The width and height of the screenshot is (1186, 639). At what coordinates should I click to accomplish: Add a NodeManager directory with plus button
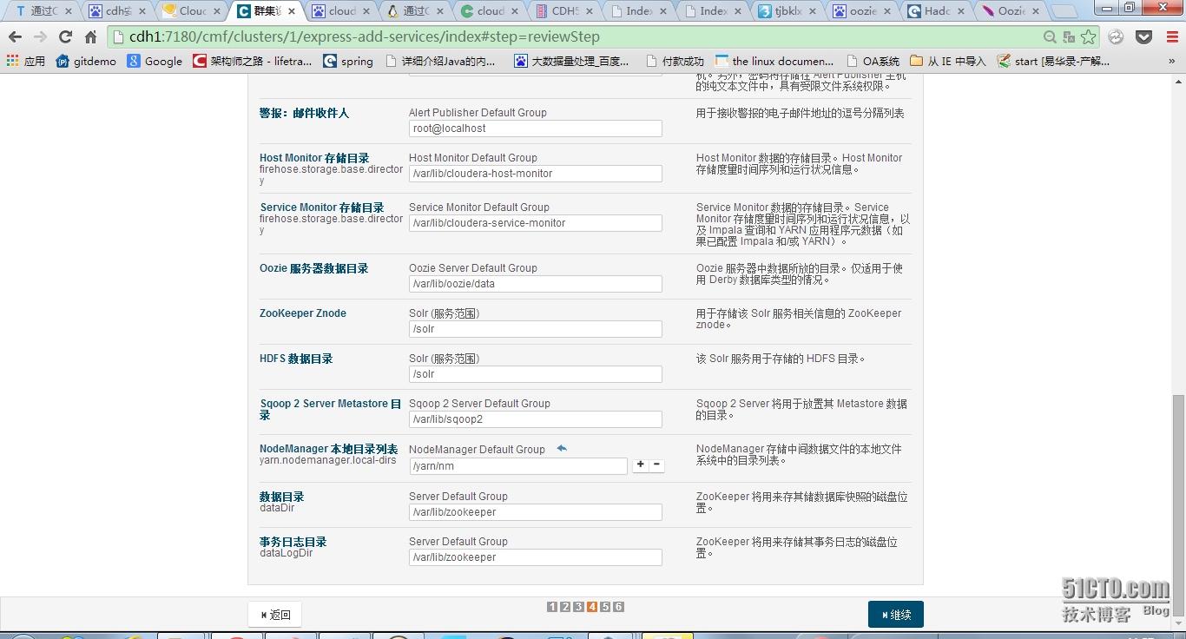tap(641, 465)
